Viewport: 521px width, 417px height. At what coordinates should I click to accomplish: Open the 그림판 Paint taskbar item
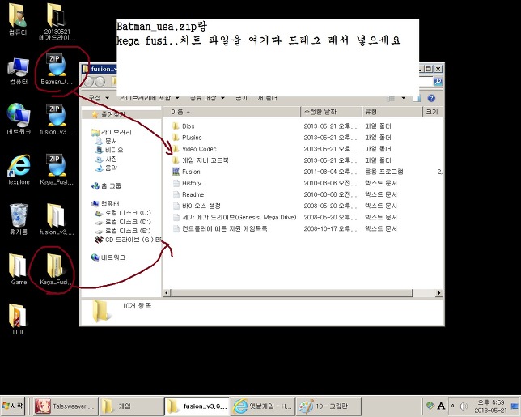328,406
